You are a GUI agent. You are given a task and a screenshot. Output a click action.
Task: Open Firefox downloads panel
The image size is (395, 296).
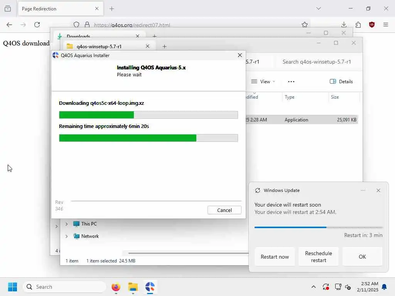[344, 25]
